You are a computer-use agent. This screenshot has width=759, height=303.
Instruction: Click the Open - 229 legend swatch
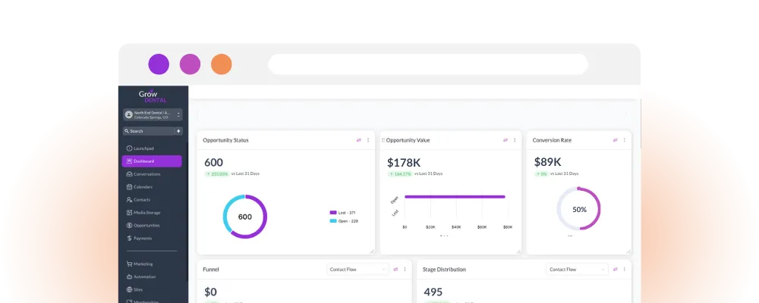[x=333, y=221]
